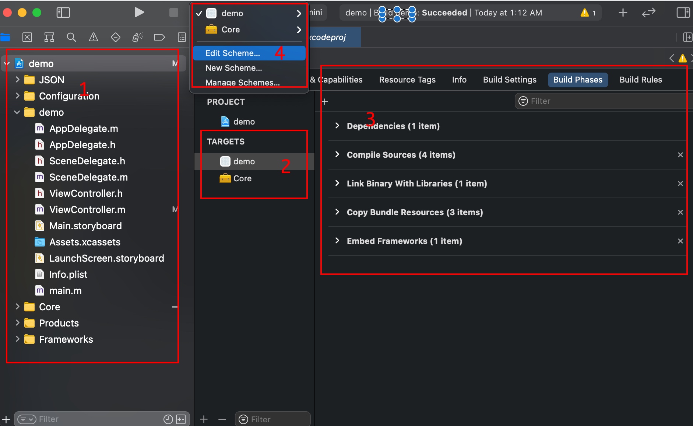This screenshot has width=693, height=426.
Task: Open the Debug navigator
Action: (x=138, y=37)
